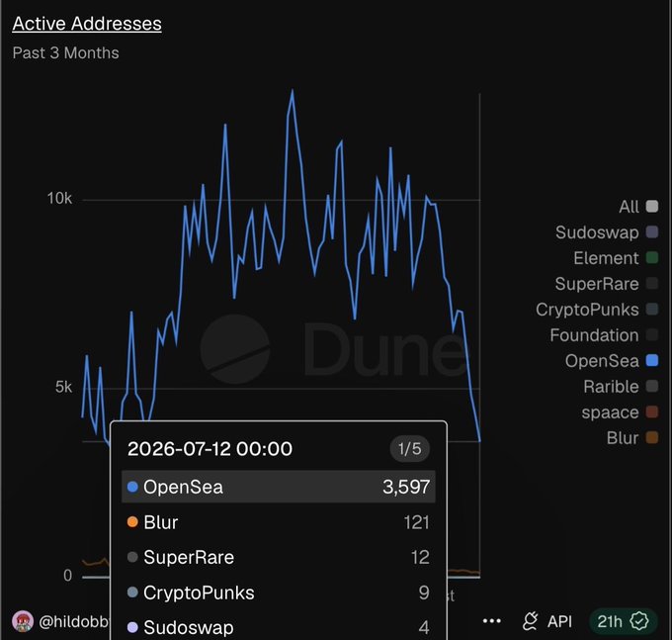Toggle the Rarible series in legend

point(621,387)
